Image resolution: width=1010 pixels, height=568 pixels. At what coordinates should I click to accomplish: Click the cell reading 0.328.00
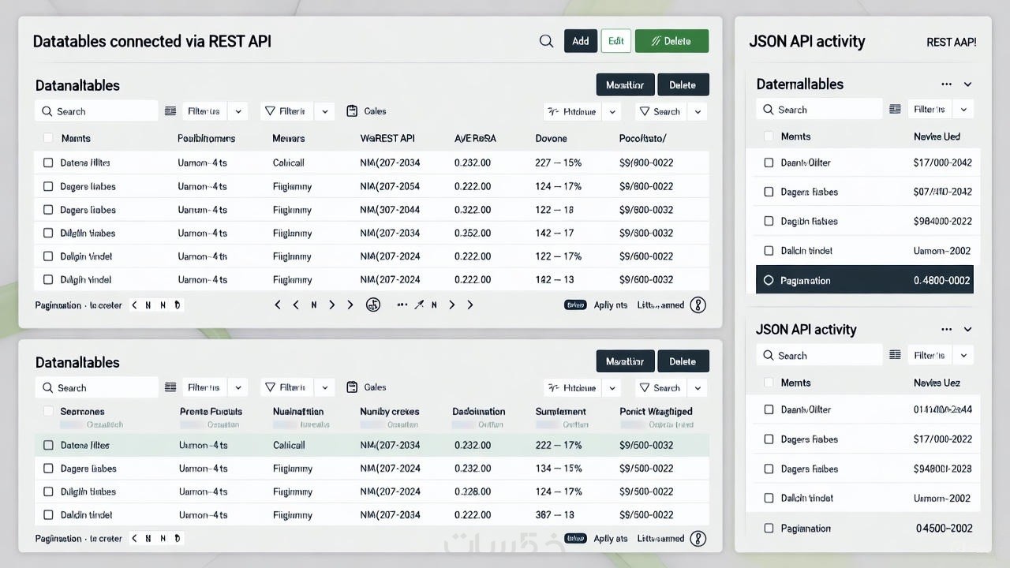click(x=473, y=491)
